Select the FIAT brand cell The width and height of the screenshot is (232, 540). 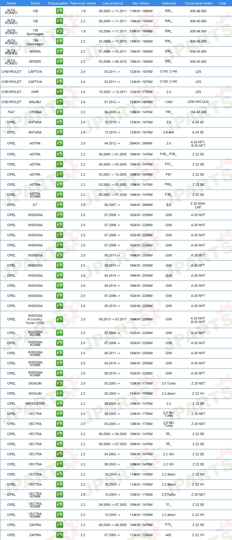point(11,112)
